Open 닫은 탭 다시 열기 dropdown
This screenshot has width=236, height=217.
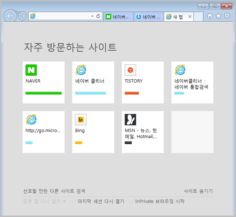44,201
